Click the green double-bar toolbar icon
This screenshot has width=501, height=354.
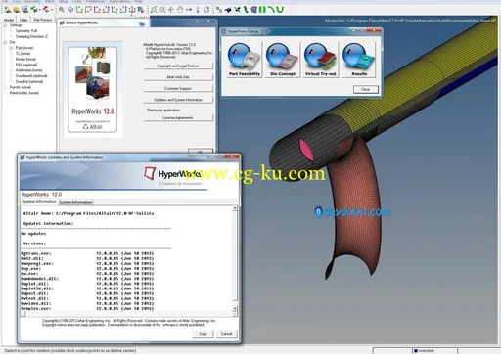point(262,10)
